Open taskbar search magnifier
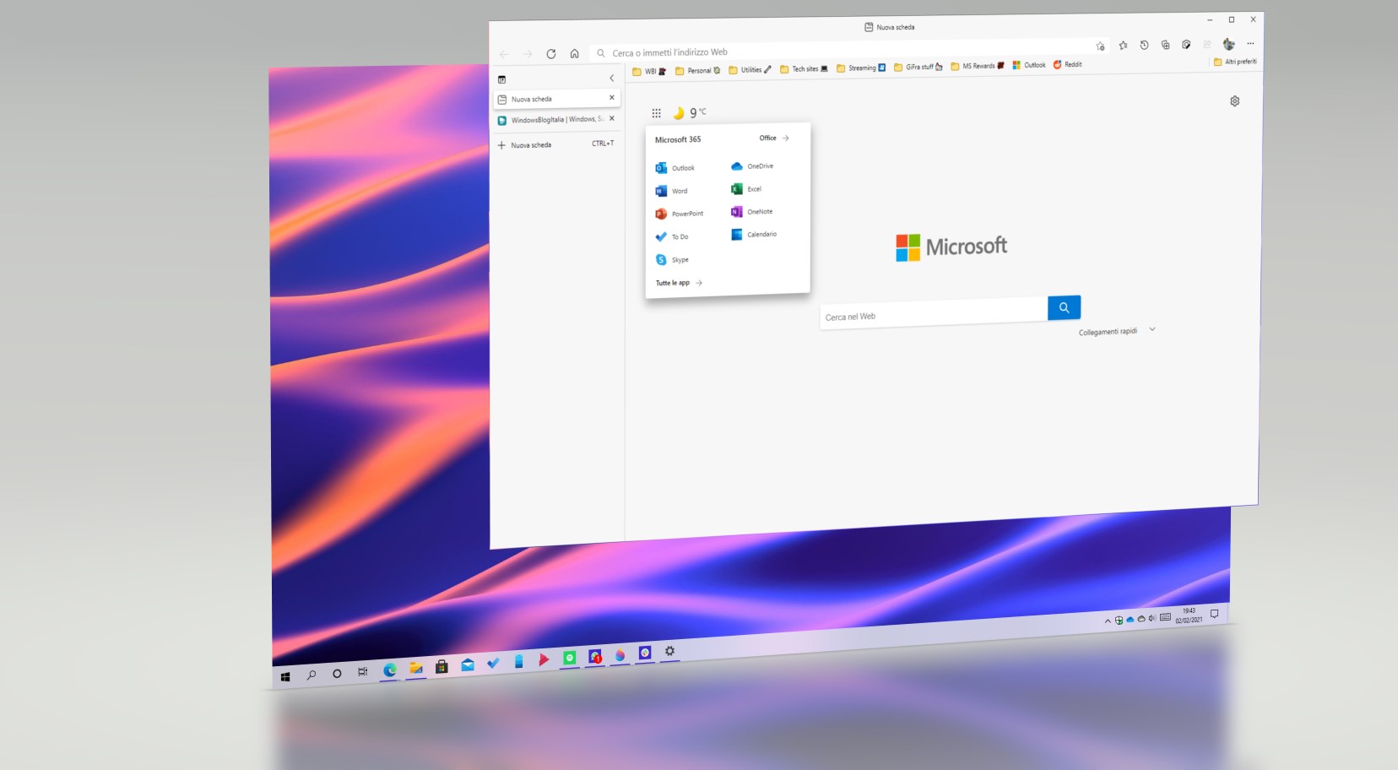1398x770 pixels. pyautogui.click(x=311, y=675)
